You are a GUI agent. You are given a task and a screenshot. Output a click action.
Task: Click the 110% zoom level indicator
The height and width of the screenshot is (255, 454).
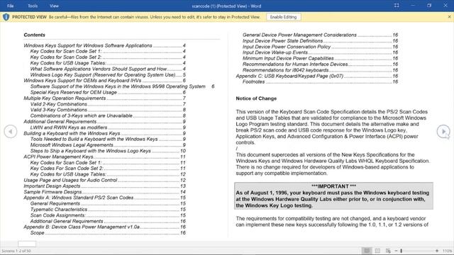(448, 251)
